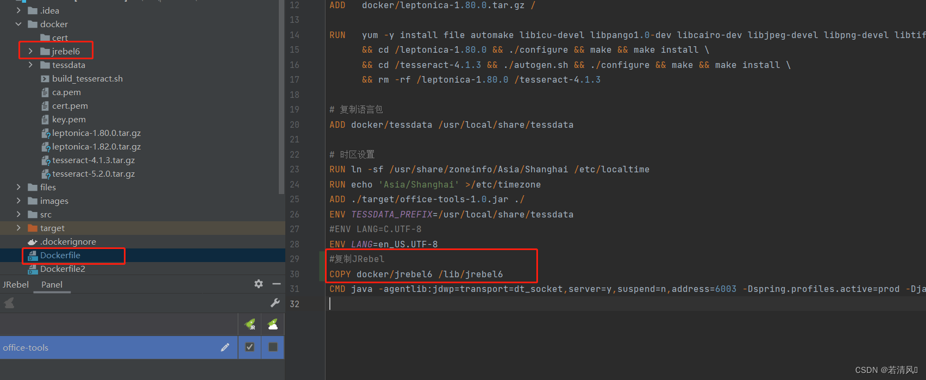The width and height of the screenshot is (926, 380).
Task: Click the cert folder icon
Action: click(45, 38)
